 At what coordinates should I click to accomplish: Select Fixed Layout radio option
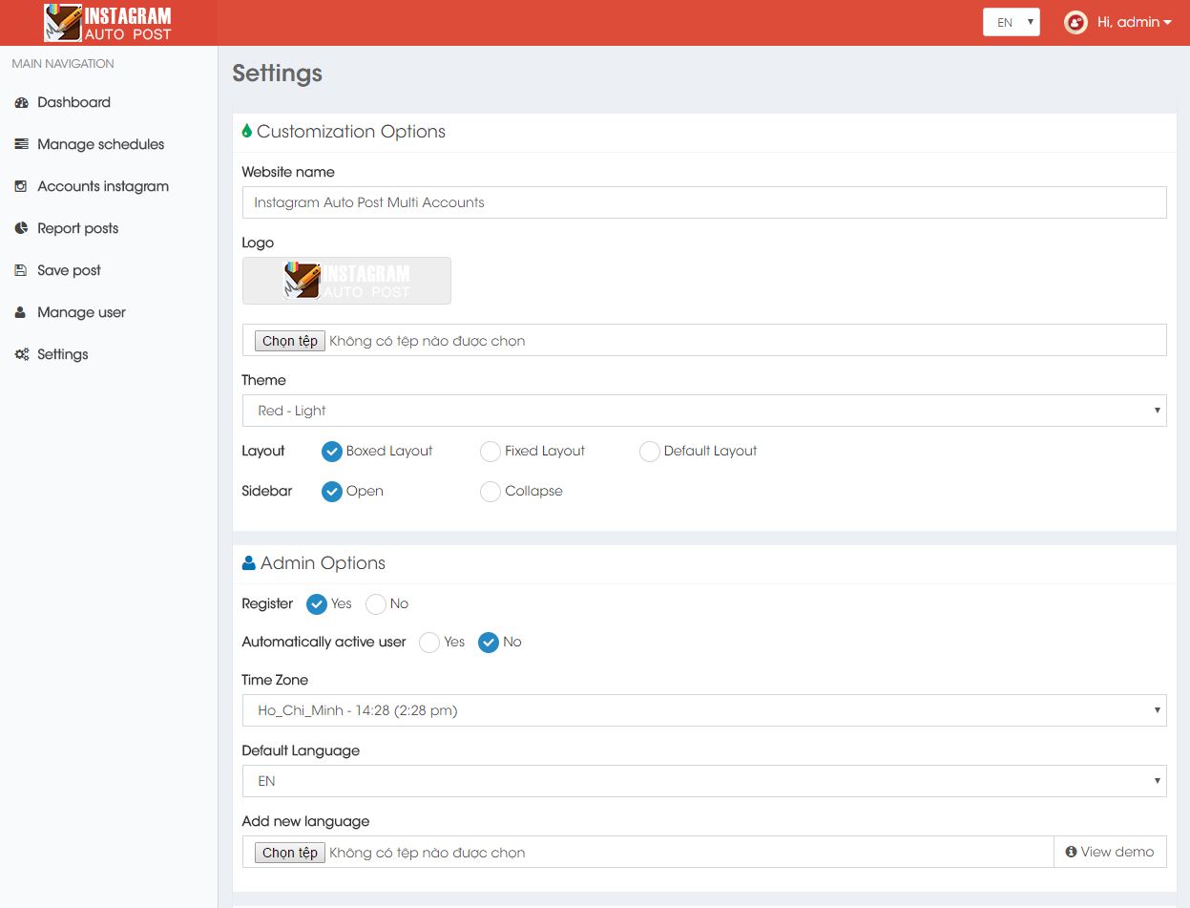(491, 451)
